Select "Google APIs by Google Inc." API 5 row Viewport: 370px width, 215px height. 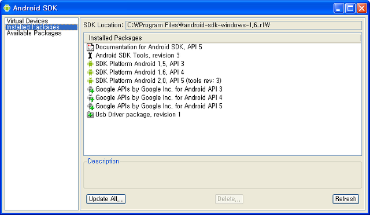(159, 106)
